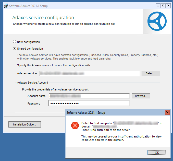Click the red error icon in dialog
The height and width of the screenshot is (161, 173).
tap(75, 125)
